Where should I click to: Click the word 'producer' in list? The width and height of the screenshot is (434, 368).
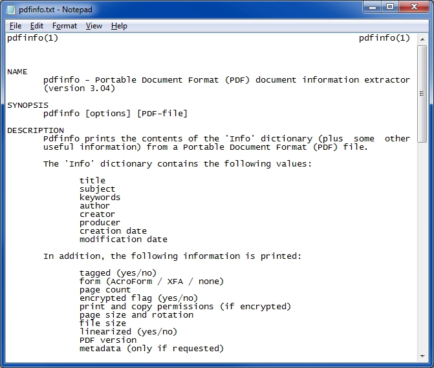(x=100, y=223)
